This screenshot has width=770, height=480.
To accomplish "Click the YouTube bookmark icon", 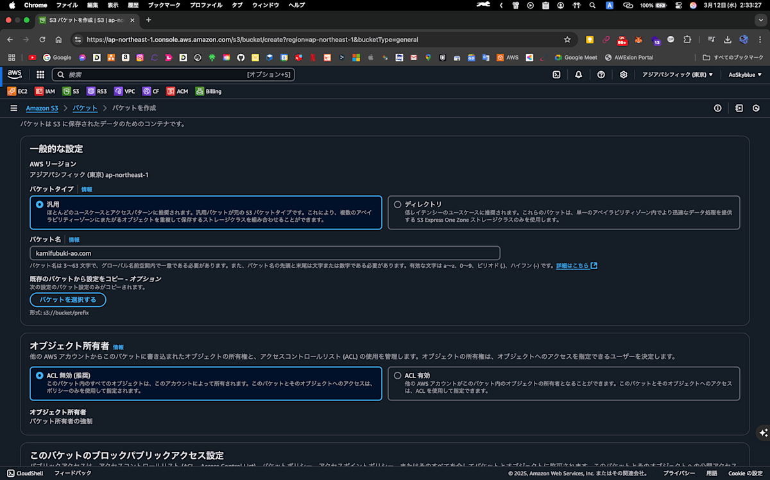I will (32, 58).
